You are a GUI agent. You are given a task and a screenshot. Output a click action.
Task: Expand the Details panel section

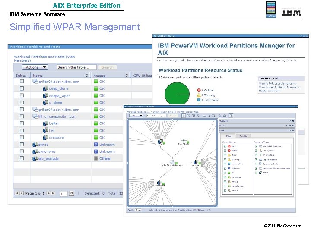[x=290, y=126]
